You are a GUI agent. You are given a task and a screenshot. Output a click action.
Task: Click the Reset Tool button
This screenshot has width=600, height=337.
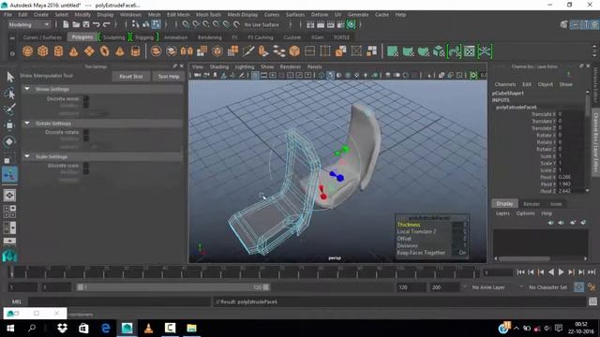tap(131, 77)
